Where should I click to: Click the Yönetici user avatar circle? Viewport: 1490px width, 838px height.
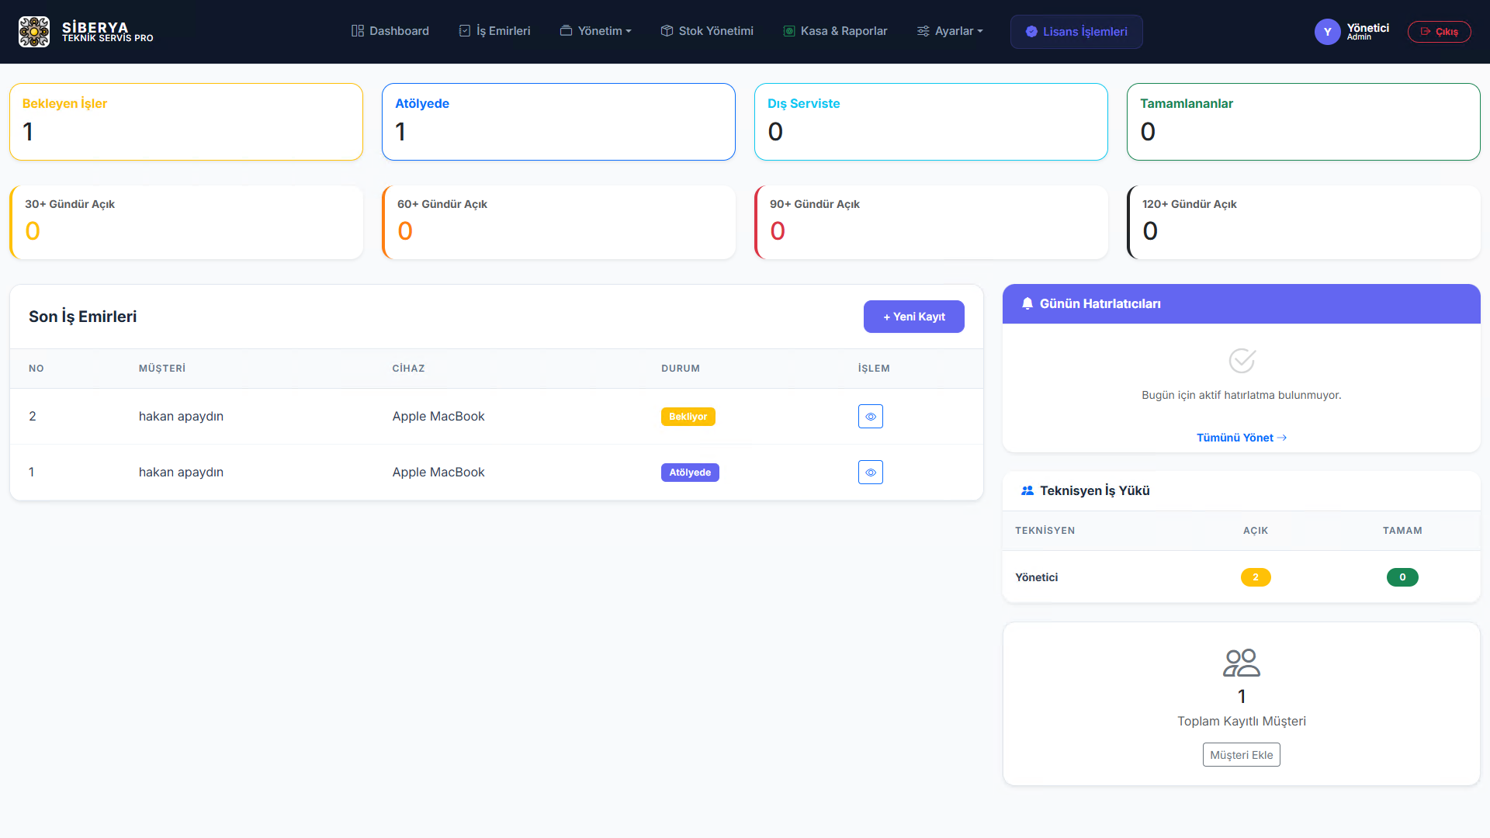click(1327, 32)
